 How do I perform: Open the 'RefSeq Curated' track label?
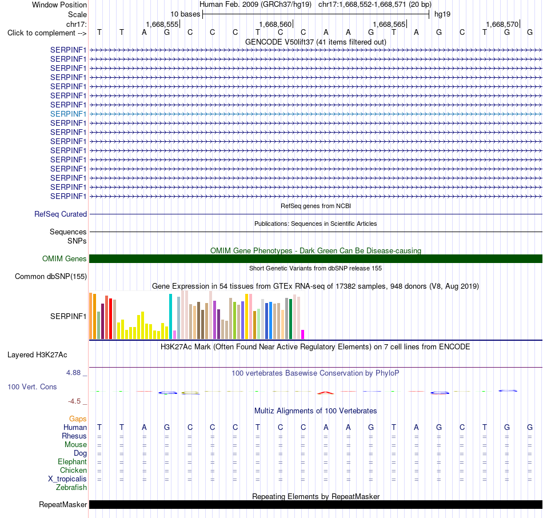coord(61,214)
